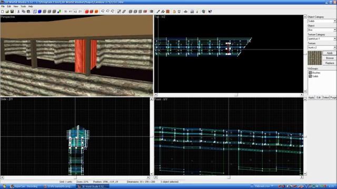Open the Texture Category dropdown
Viewport: 337px width, 189px height.
point(322,38)
